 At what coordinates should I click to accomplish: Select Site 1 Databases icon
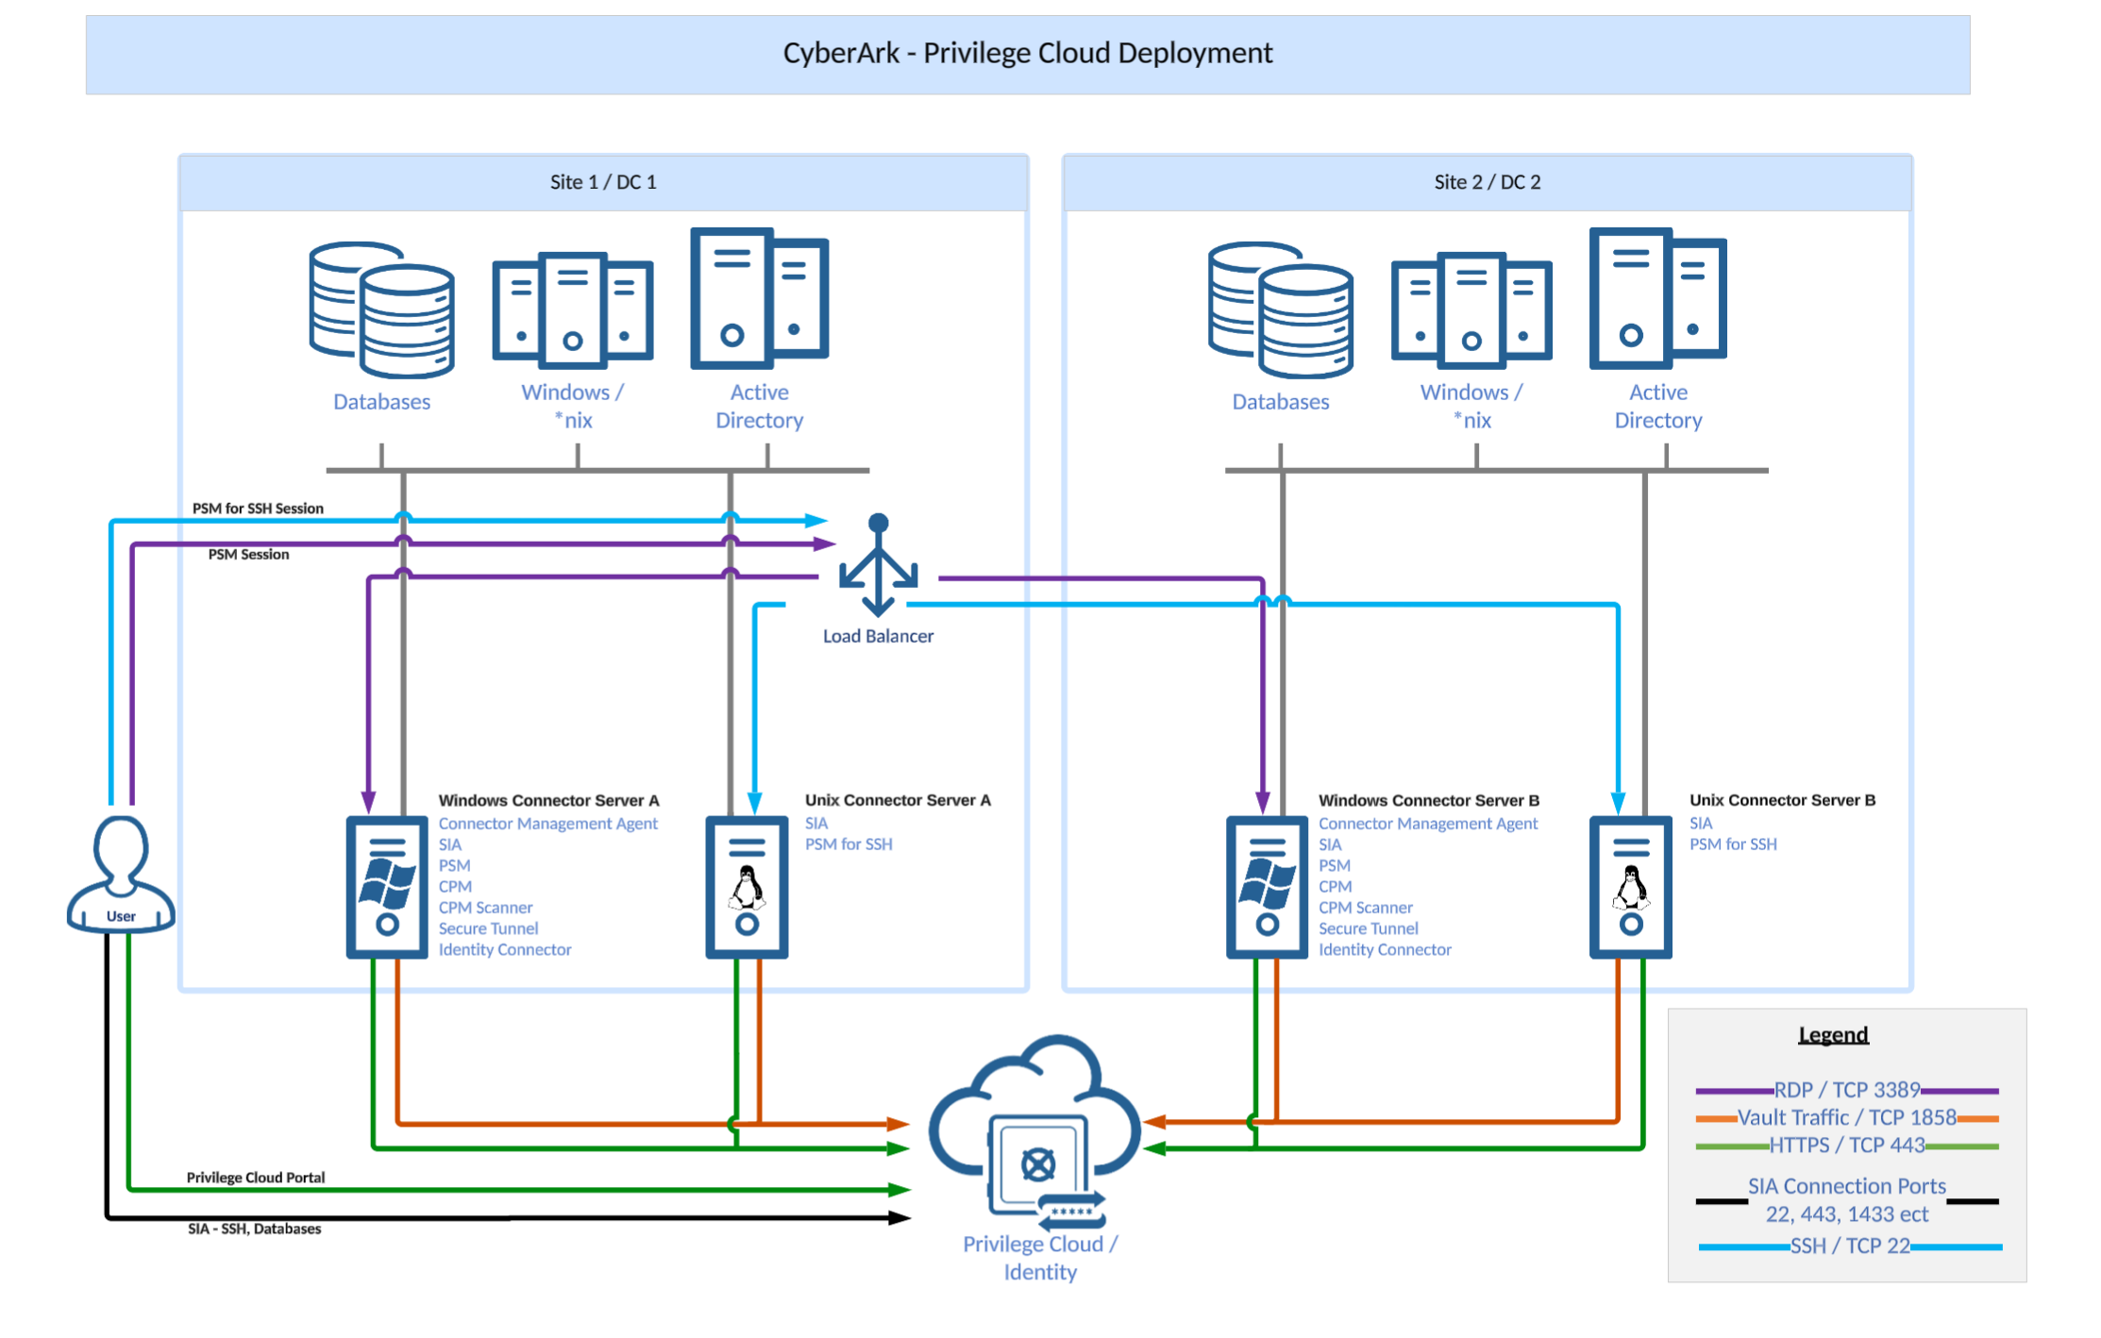pyautogui.click(x=381, y=310)
